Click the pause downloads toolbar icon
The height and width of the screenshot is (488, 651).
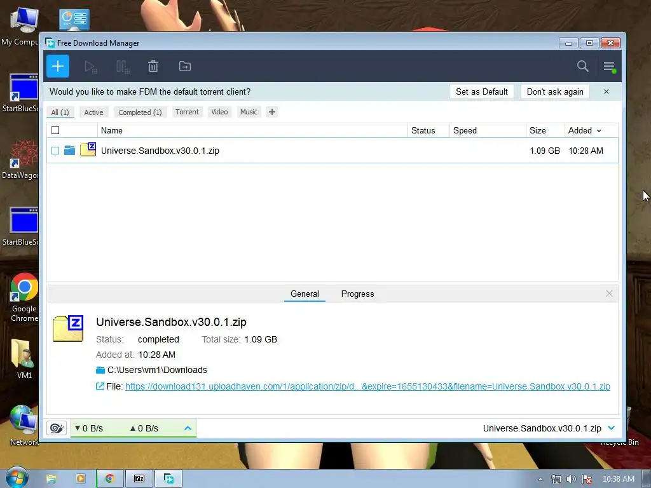[x=123, y=66]
